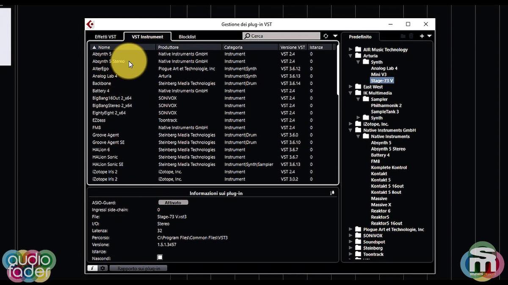508x285 pixels.
Task: Open the Blocklist tab
Action: click(187, 36)
